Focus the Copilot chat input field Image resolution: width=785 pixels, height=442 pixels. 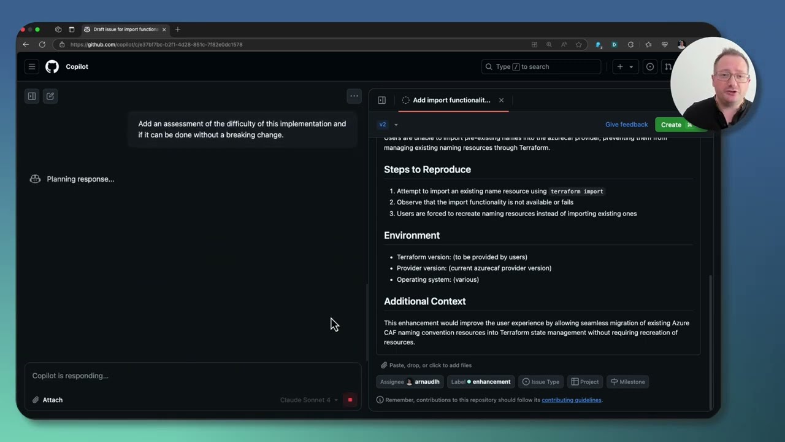click(x=193, y=376)
